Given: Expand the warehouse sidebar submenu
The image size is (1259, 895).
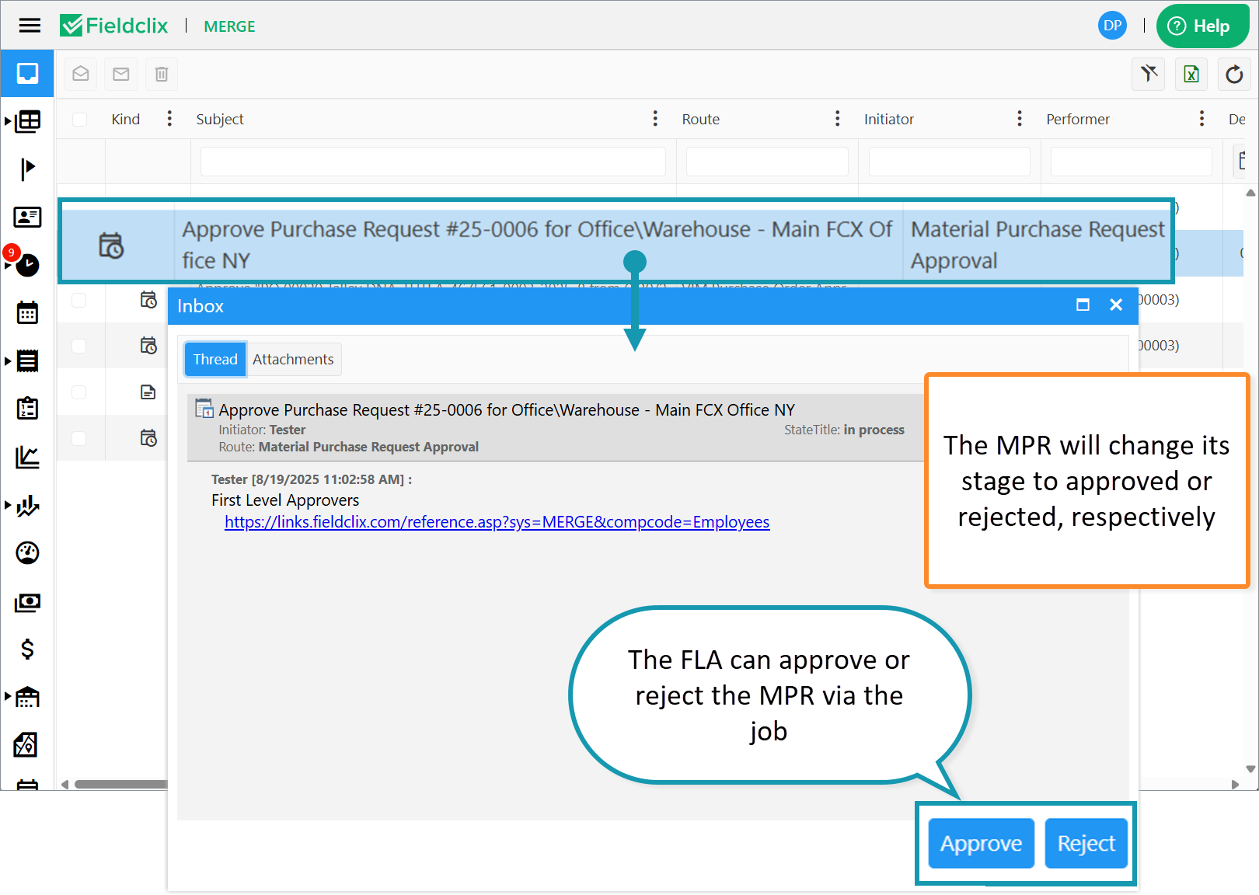Looking at the screenshot, I should click(x=8, y=696).
